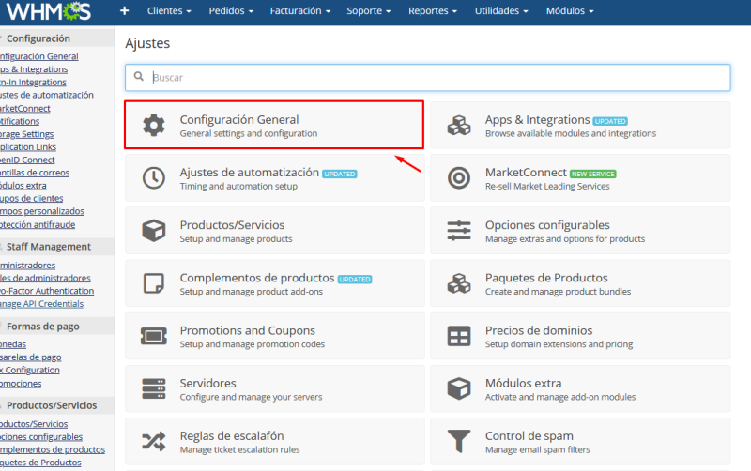This screenshot has width=751, height=471.
Task: Click sidebar link Grupos de clientes
Action: point(32,199)
